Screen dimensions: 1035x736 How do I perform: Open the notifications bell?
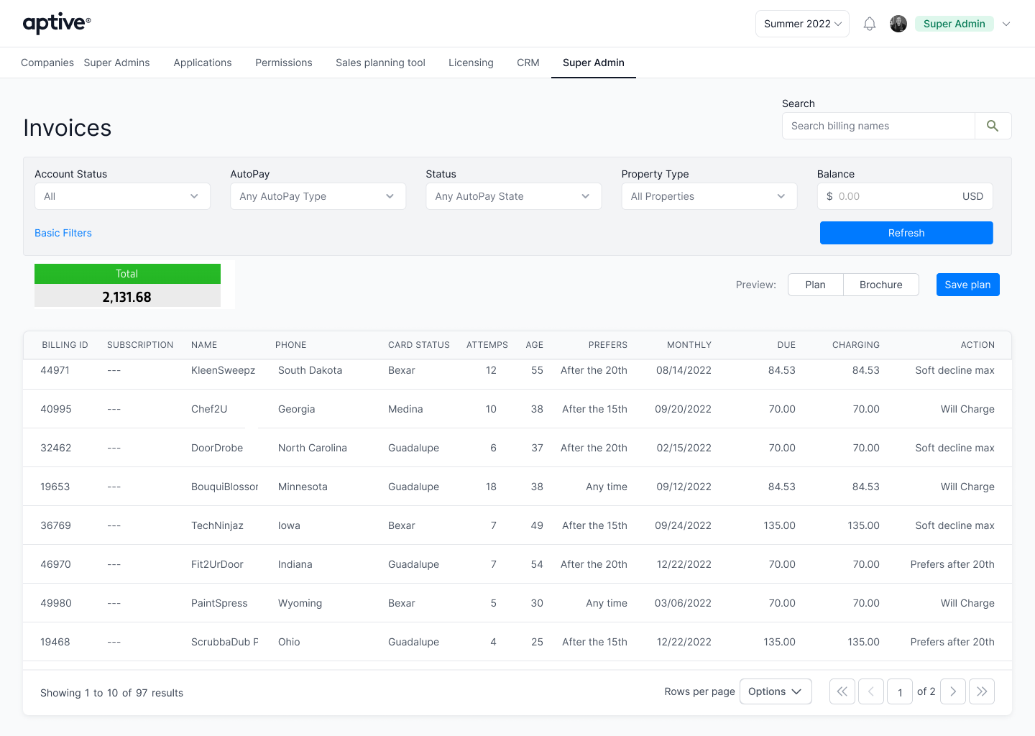870,24
